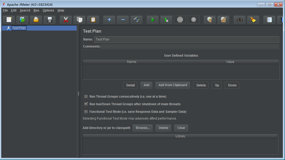Image resolution: width=285 pixels, height=160 pixels.
Task: Click the Cut scissors icon
Action: 66,20
